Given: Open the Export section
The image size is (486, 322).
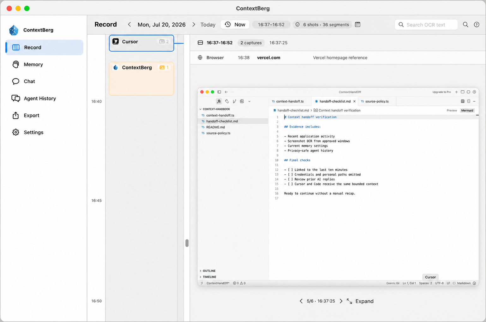Looking at the screenshot, I should tap(44, 115).
